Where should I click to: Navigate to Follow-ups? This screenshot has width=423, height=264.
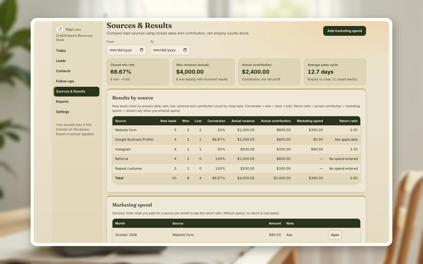pos(76,81)
